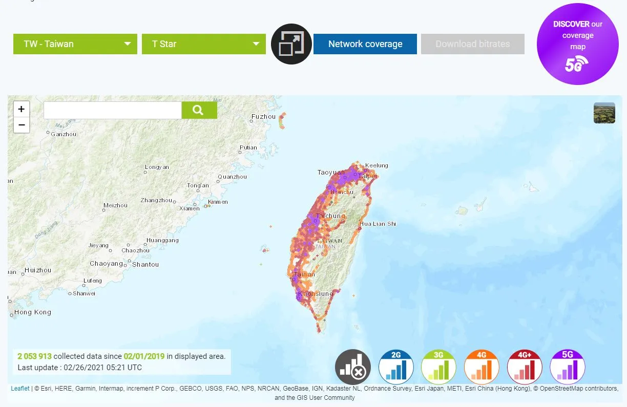This screenshot has width=627, height=407.
Task: Click the Taipei label on the map
Action: [367, 176]
